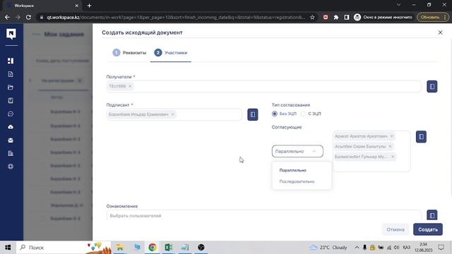The height and width of the screenshot is (254, 452).
Task: Remove the first approver tag, starting with Аракат
Action: click(x=391, y=136)
